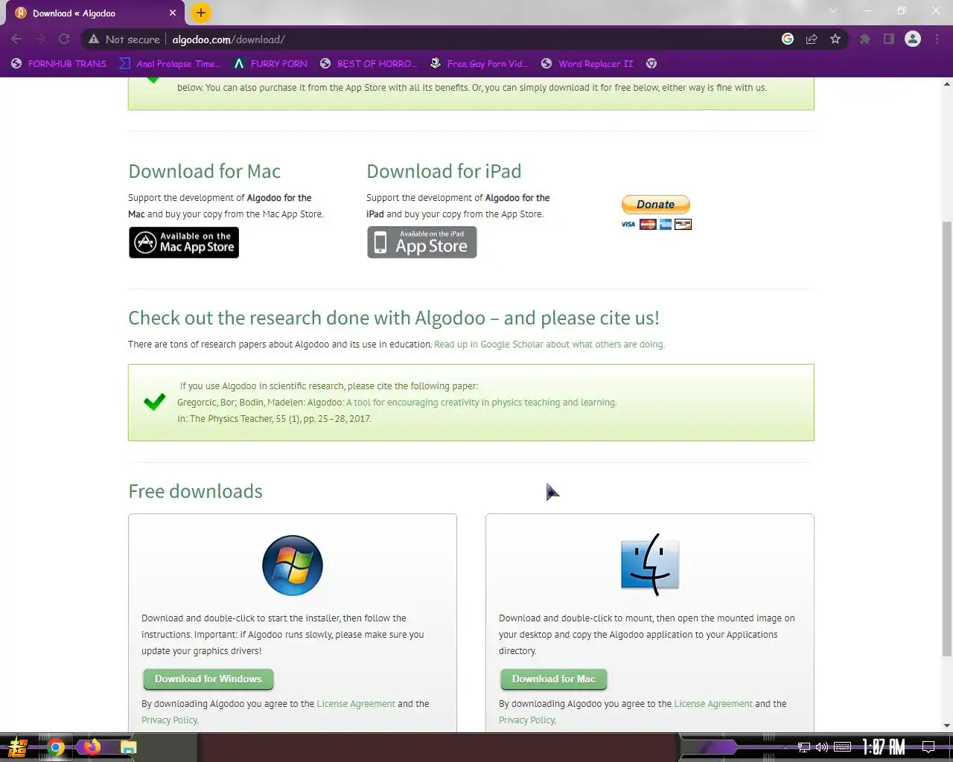Open Privacy Policy link in Windows card
The width and height of the screenshot is (953, 762).
click(170, 720)
